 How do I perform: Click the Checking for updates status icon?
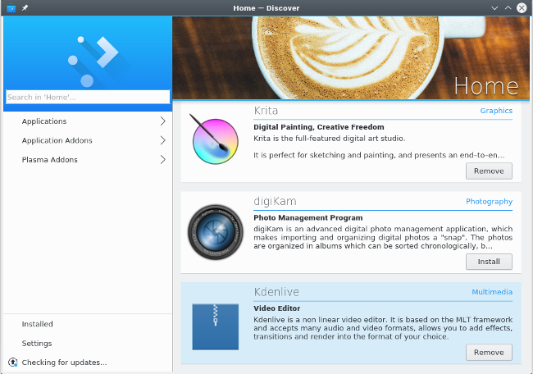click(x=12, y=362)
